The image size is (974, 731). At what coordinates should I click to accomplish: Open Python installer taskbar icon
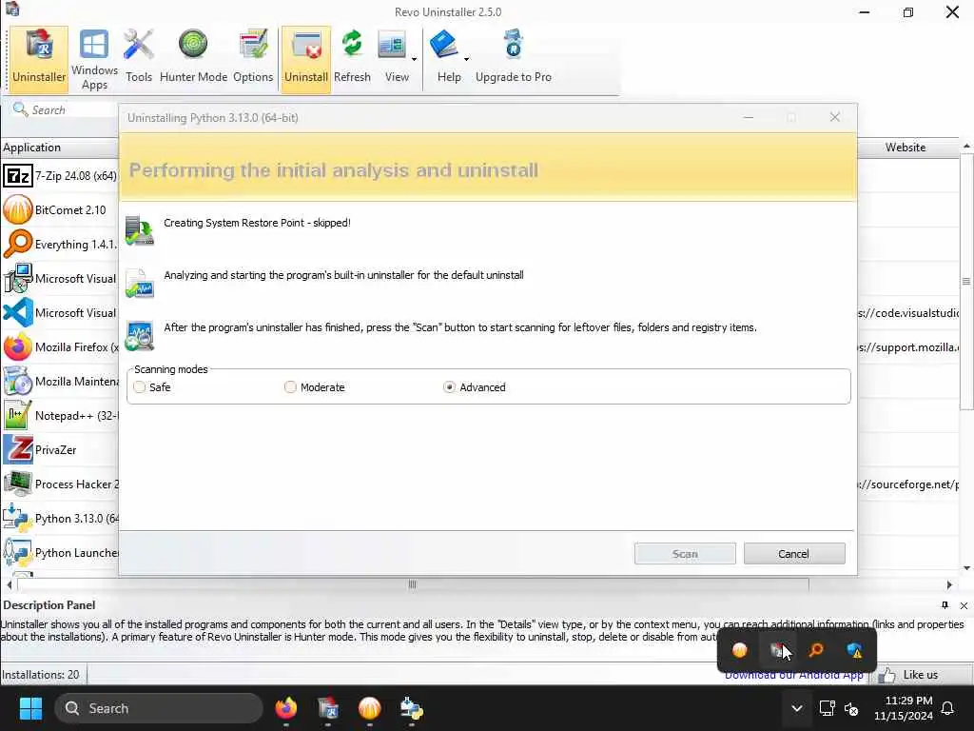click(x=411, y=708)
